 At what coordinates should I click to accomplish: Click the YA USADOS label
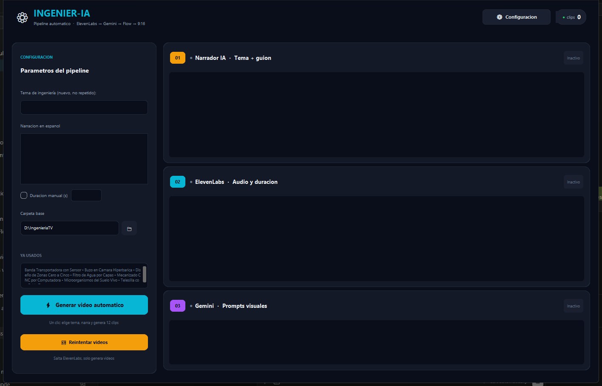31,256
